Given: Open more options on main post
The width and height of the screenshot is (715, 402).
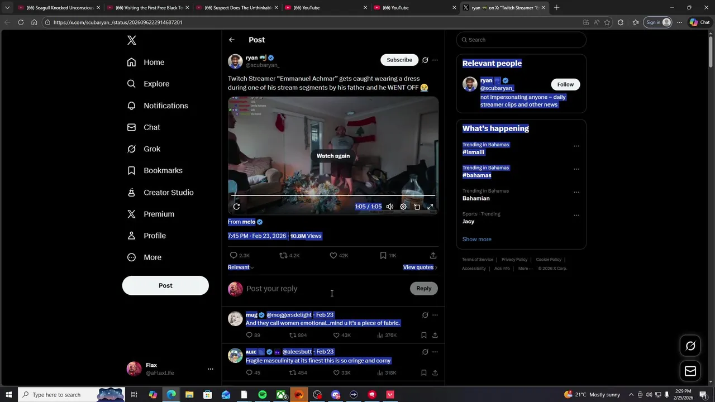Looking at the screenshot, I should click(435, 60).
